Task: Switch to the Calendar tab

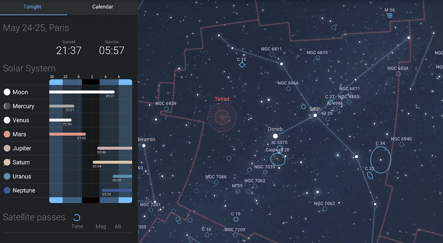Action: click(x=102, y=7)
